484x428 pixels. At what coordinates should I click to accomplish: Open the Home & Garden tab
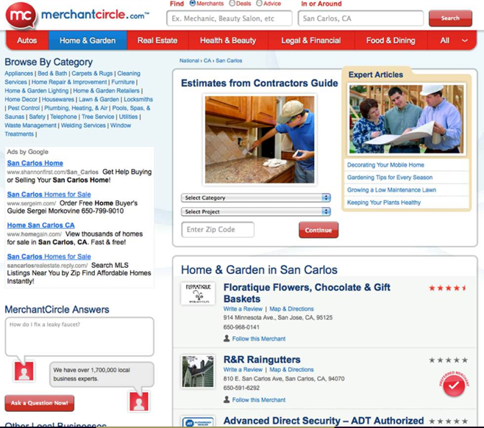click(x=88, y=40)
